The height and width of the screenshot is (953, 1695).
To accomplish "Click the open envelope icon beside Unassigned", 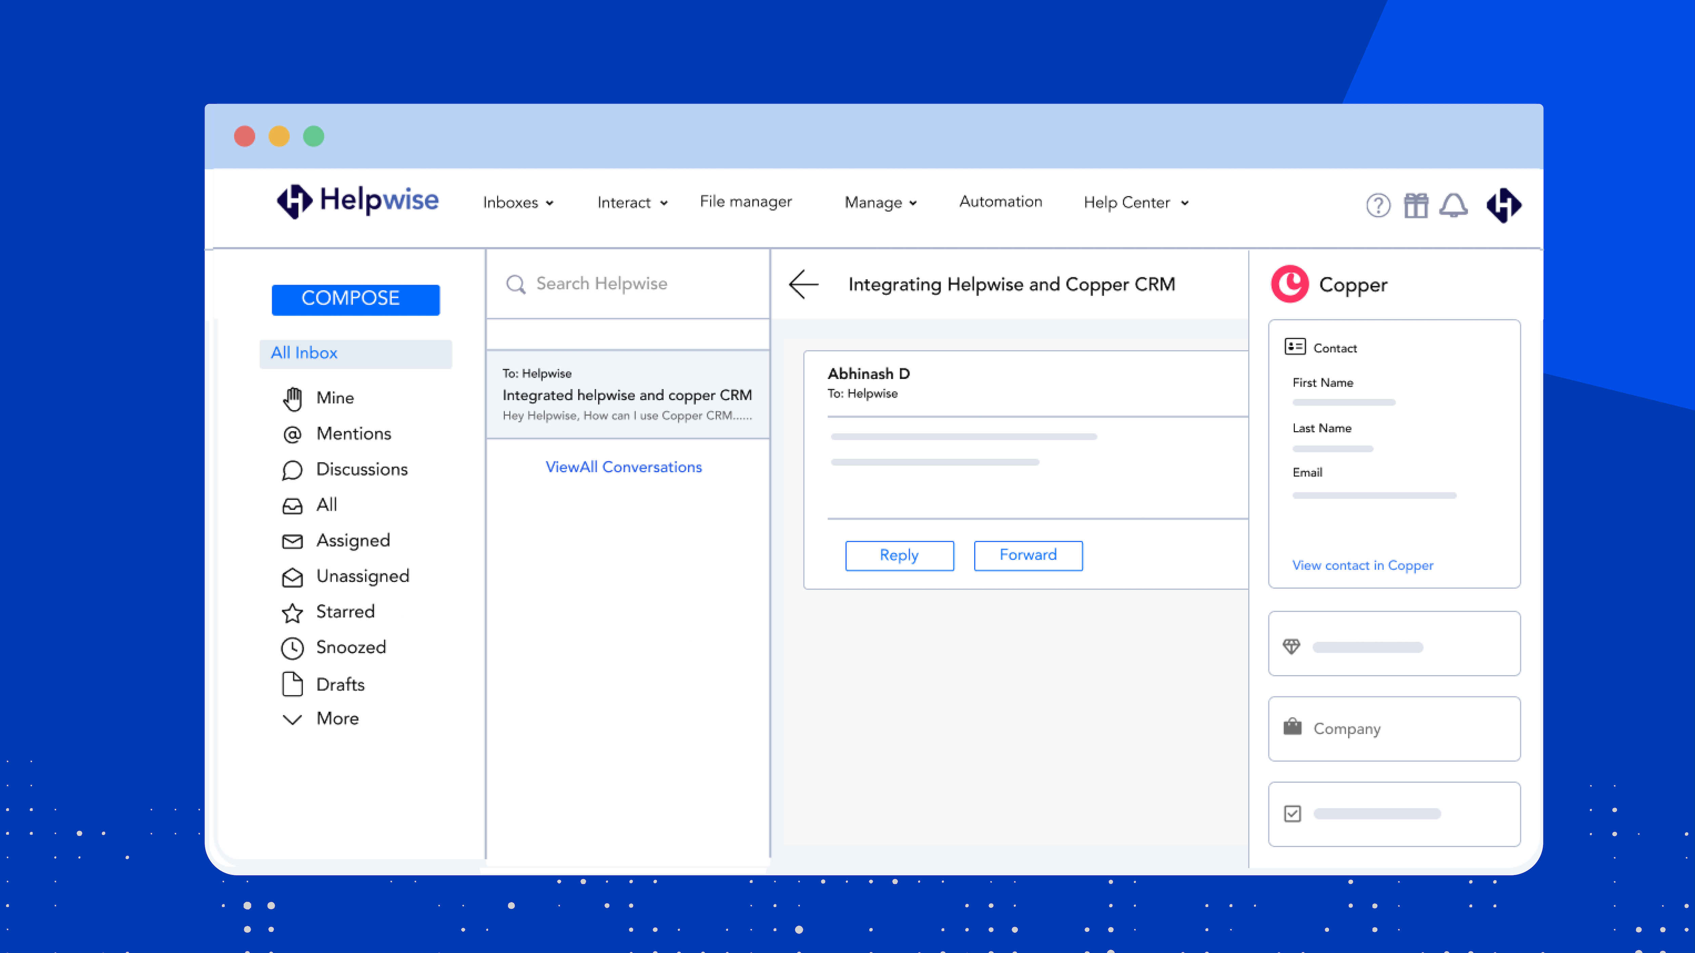I will [x=292, y=577].
